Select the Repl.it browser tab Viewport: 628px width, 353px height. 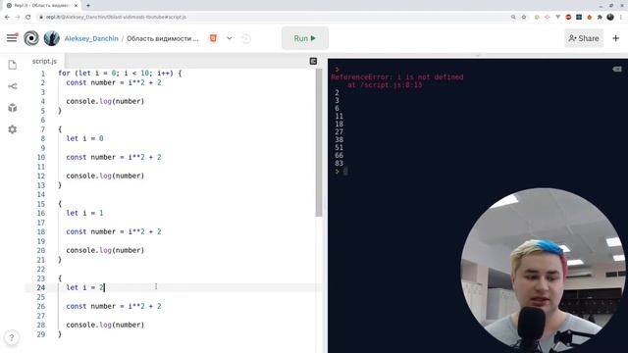click(x=41, y=6)
